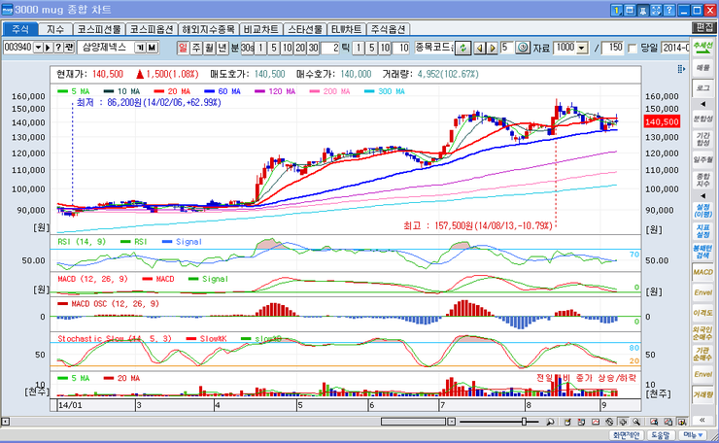
Task: Toggle the 기관순매수 indicator button
Action: (702, 354)
